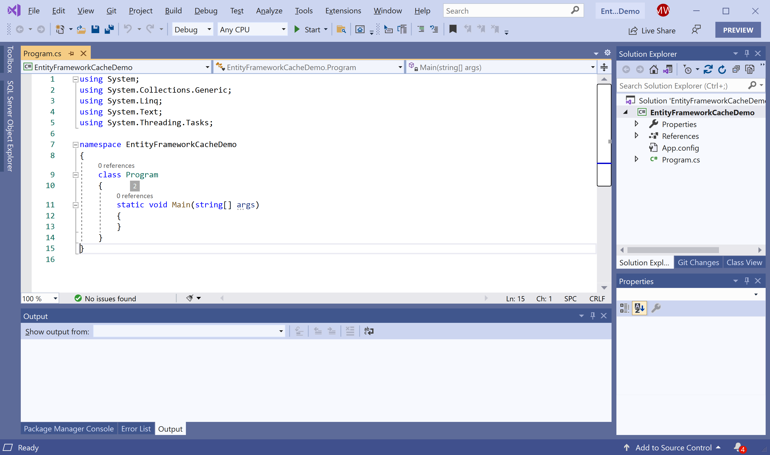Toggle Alphabetical sort in Properties panel

pos(639,308)
